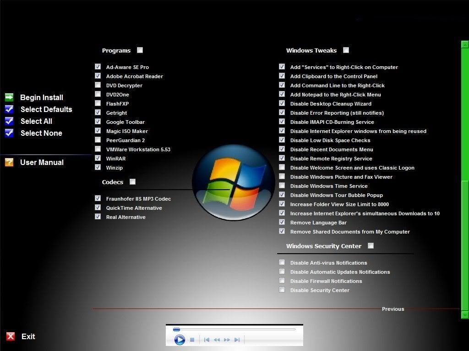Click the Select None checkmark icon
The image size is (469, 351).
click(9, 133)
